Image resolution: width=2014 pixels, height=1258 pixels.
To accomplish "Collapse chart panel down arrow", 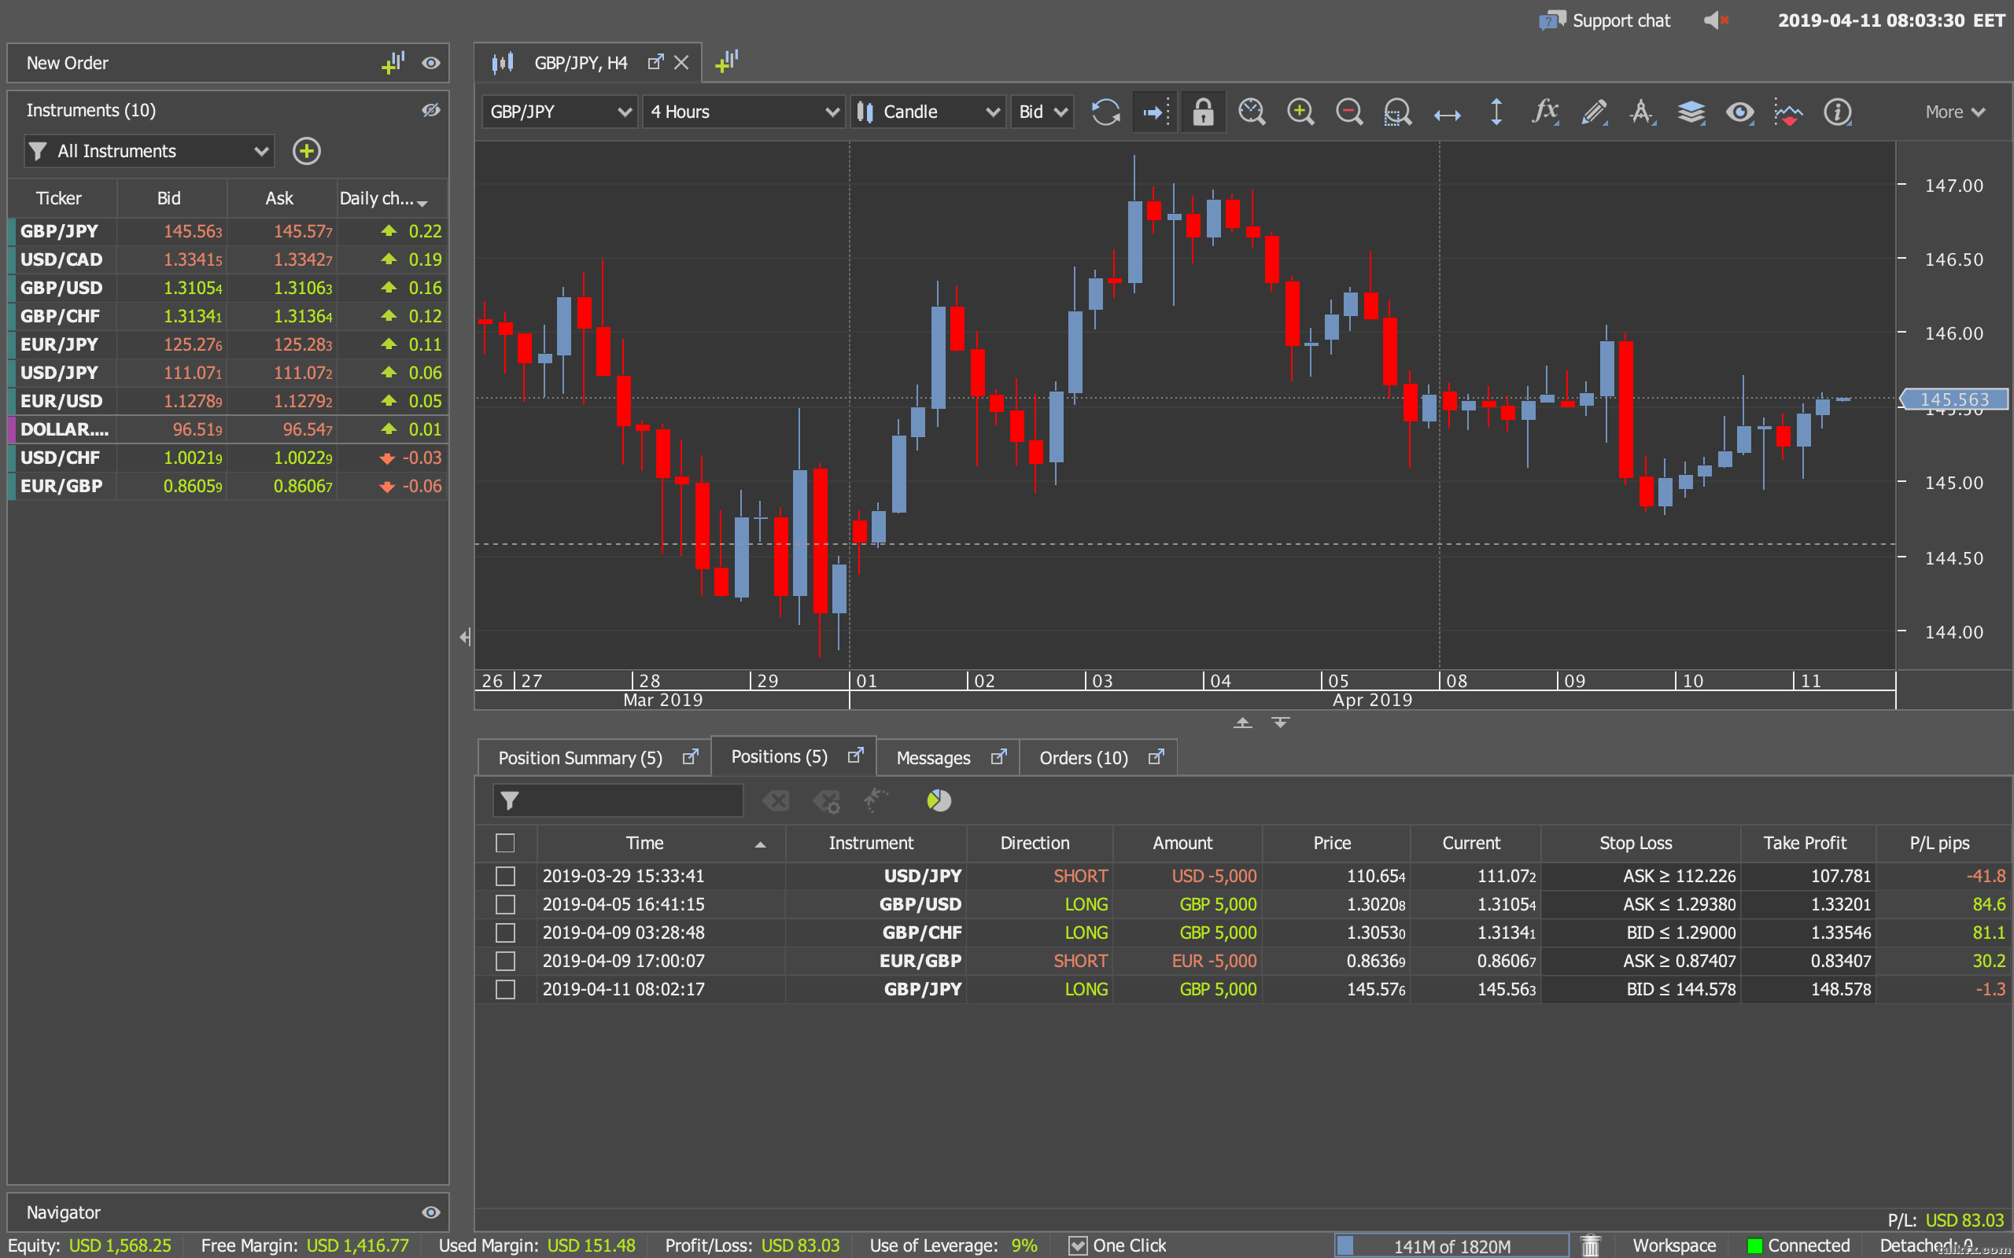I will tap(1281, 723).
